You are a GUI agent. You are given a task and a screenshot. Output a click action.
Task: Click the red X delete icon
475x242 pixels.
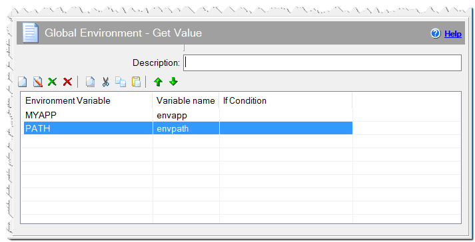coord(67,82)
